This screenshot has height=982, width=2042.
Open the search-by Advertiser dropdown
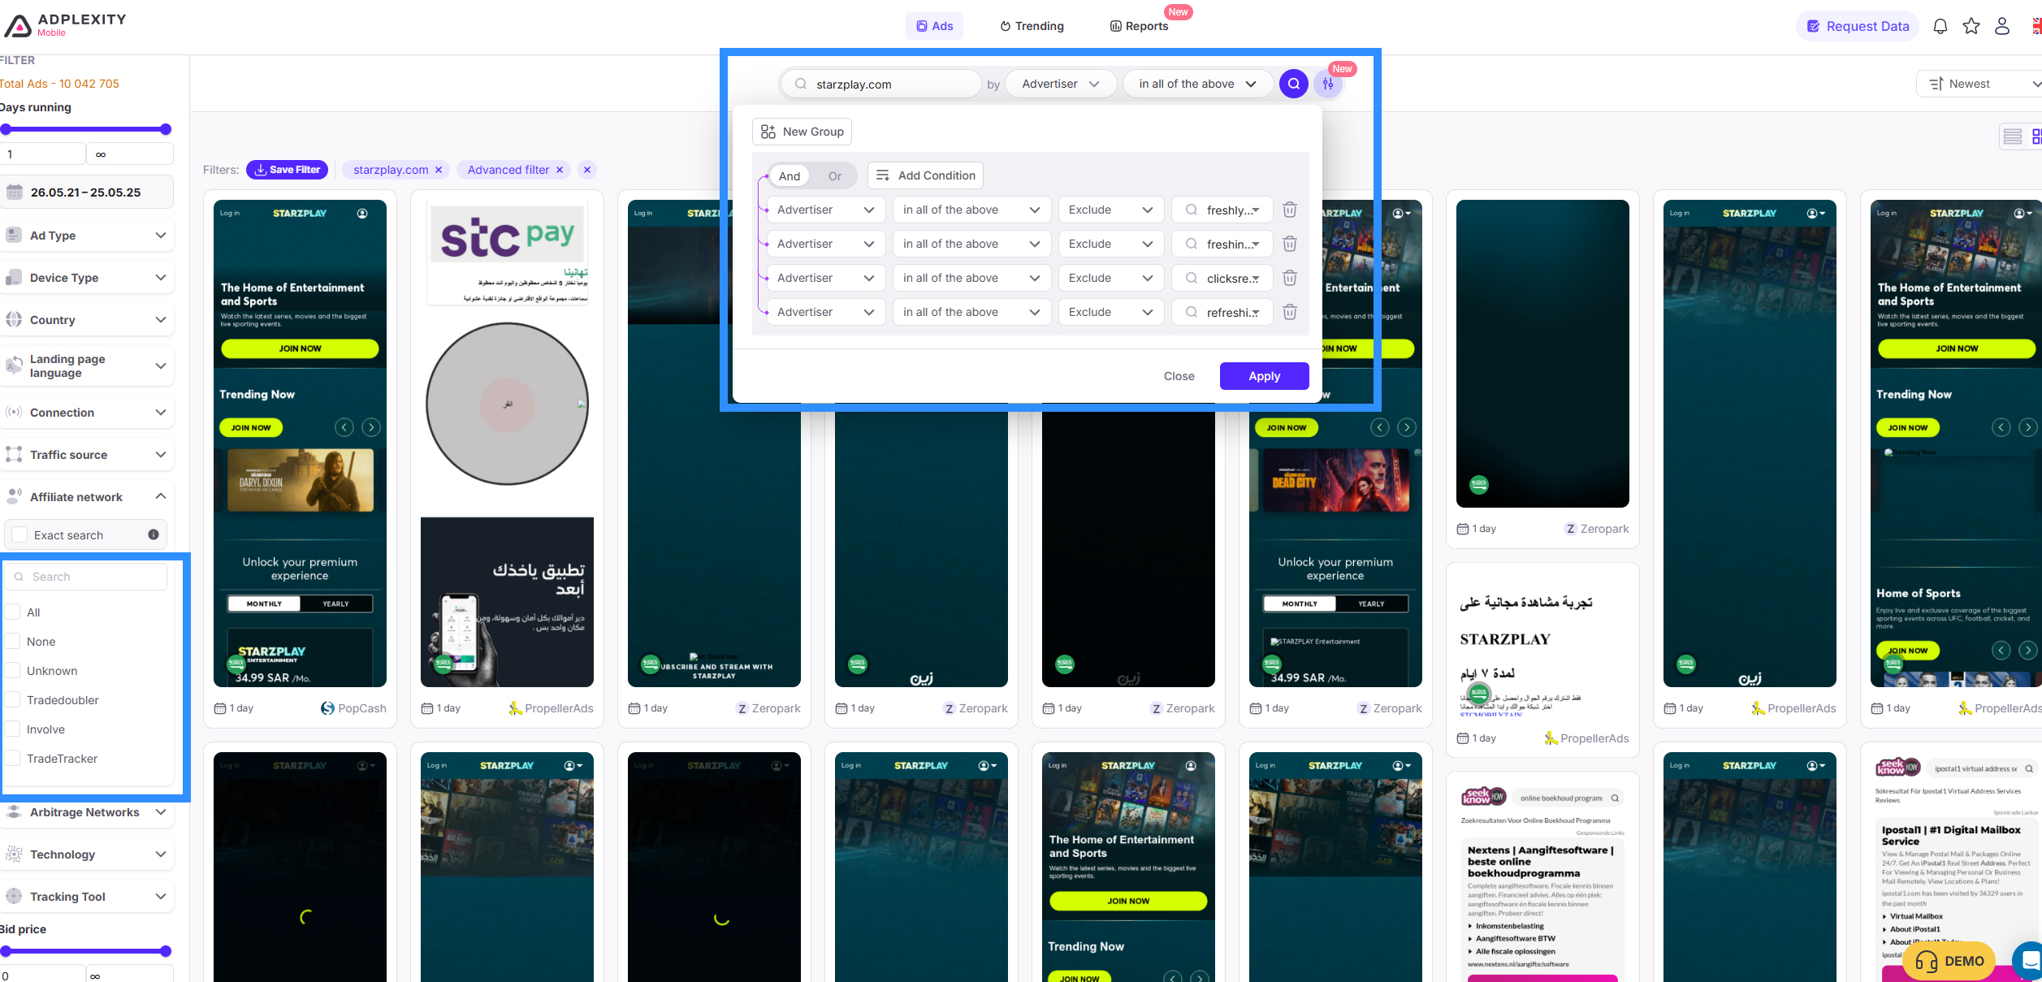[x=1060, y=84]
